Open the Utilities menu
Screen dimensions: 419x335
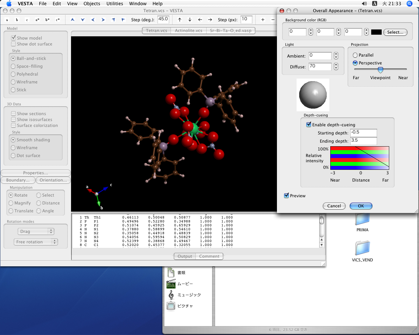[115, 4]
